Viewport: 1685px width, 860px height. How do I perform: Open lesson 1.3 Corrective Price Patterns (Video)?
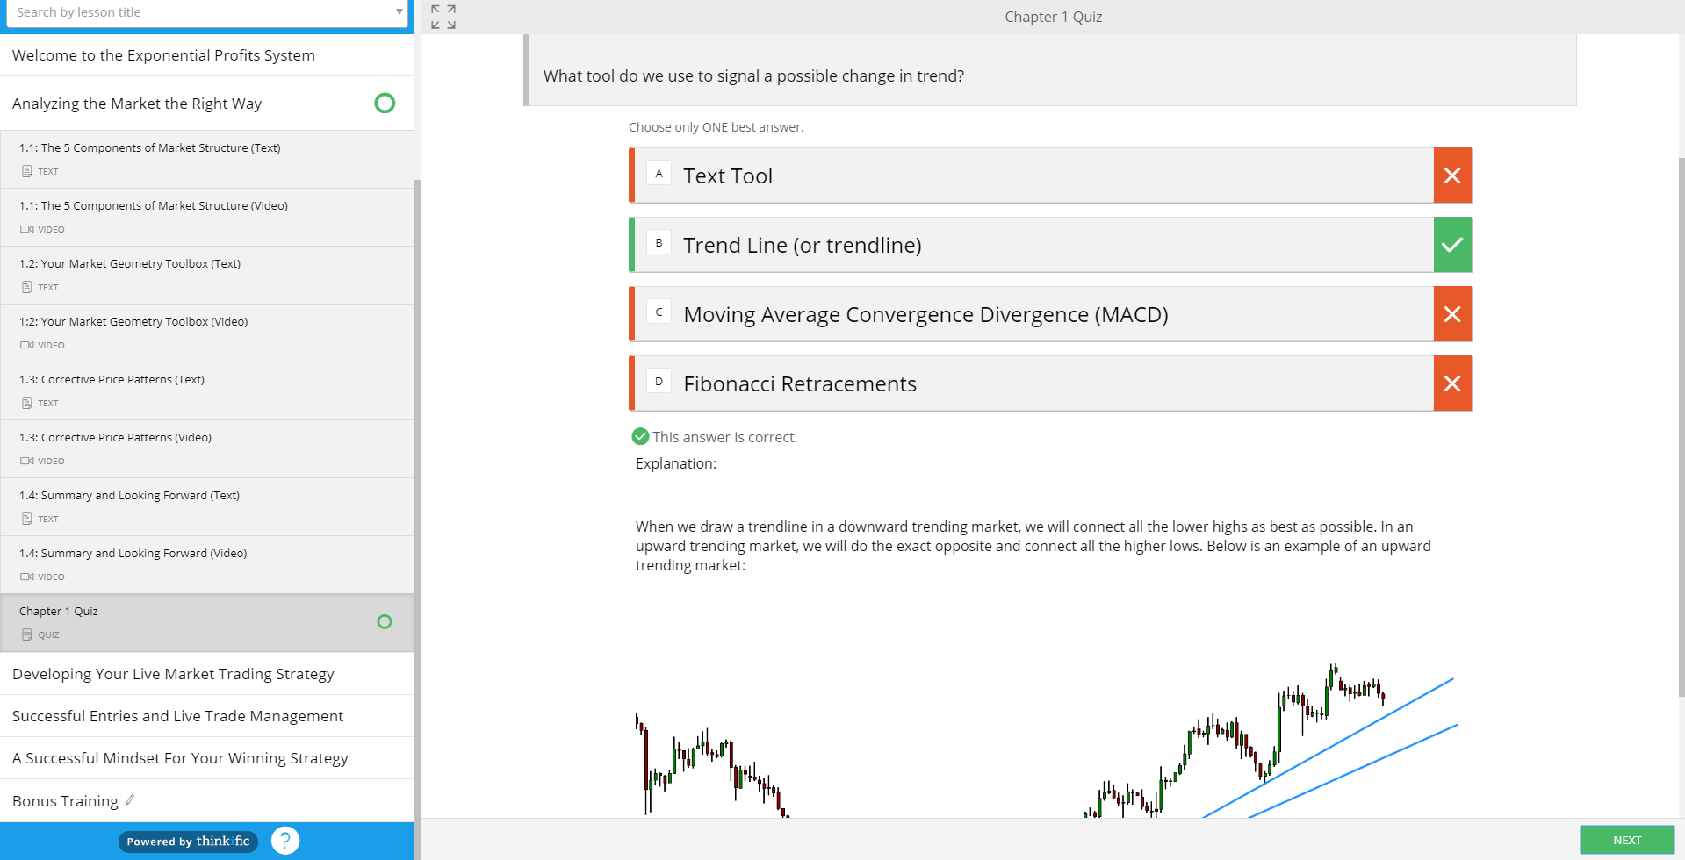(126, 438)
